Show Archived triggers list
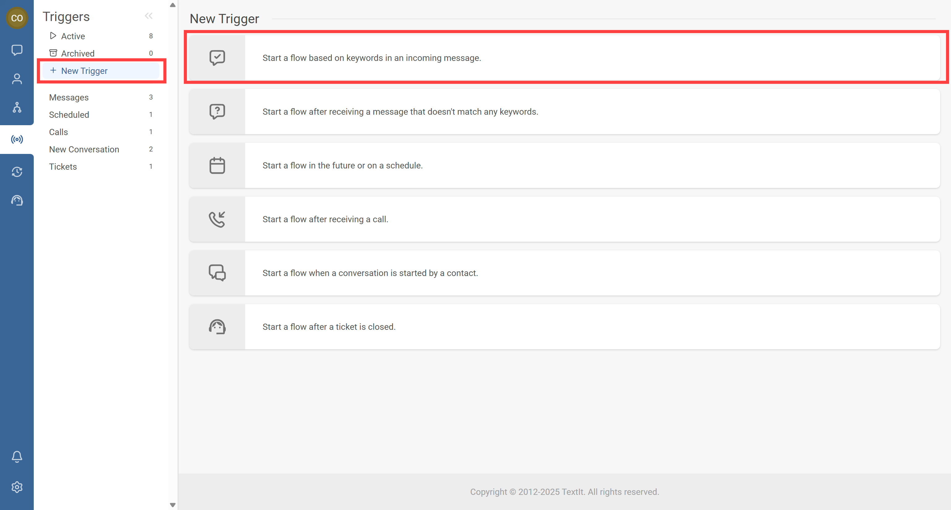 click(x=77, y=53)
